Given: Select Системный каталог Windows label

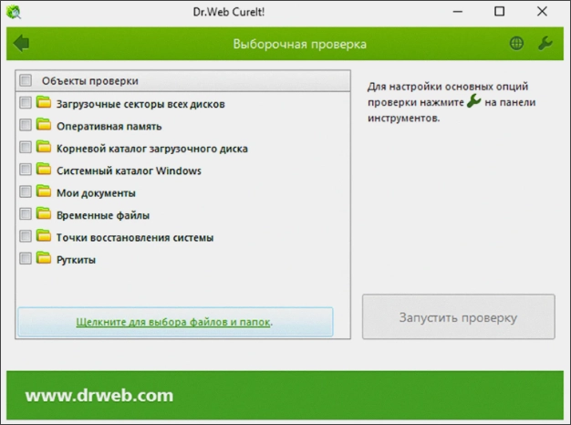Looking at the screenshot, I should point(129,171).
